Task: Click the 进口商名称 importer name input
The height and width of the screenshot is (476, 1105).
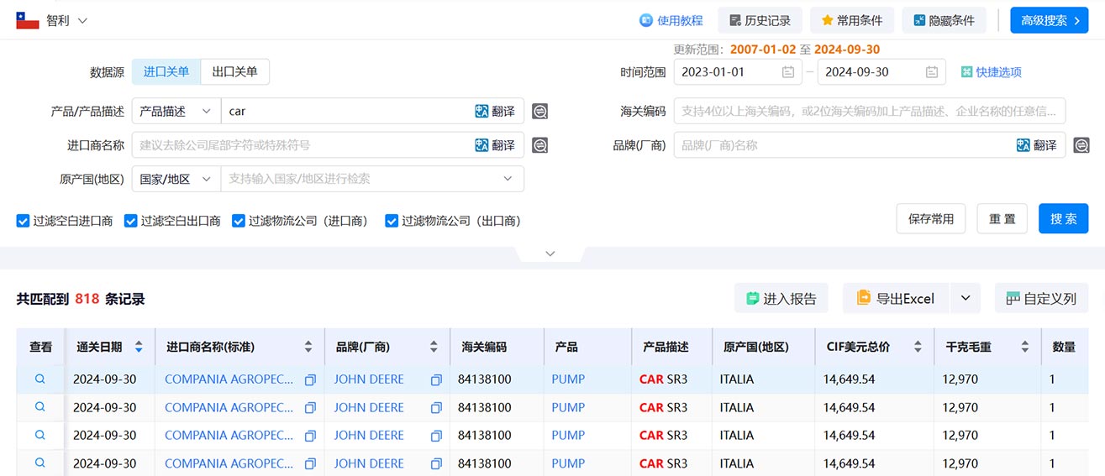Action: pos(303,145)
